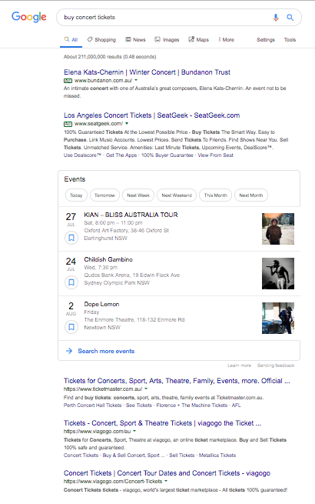Switch to the News tab
The image size is (315, 504).
[135, 39]
